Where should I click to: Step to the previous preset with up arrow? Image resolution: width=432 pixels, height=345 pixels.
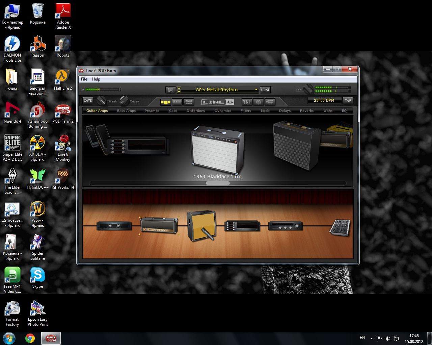point(179,88)
